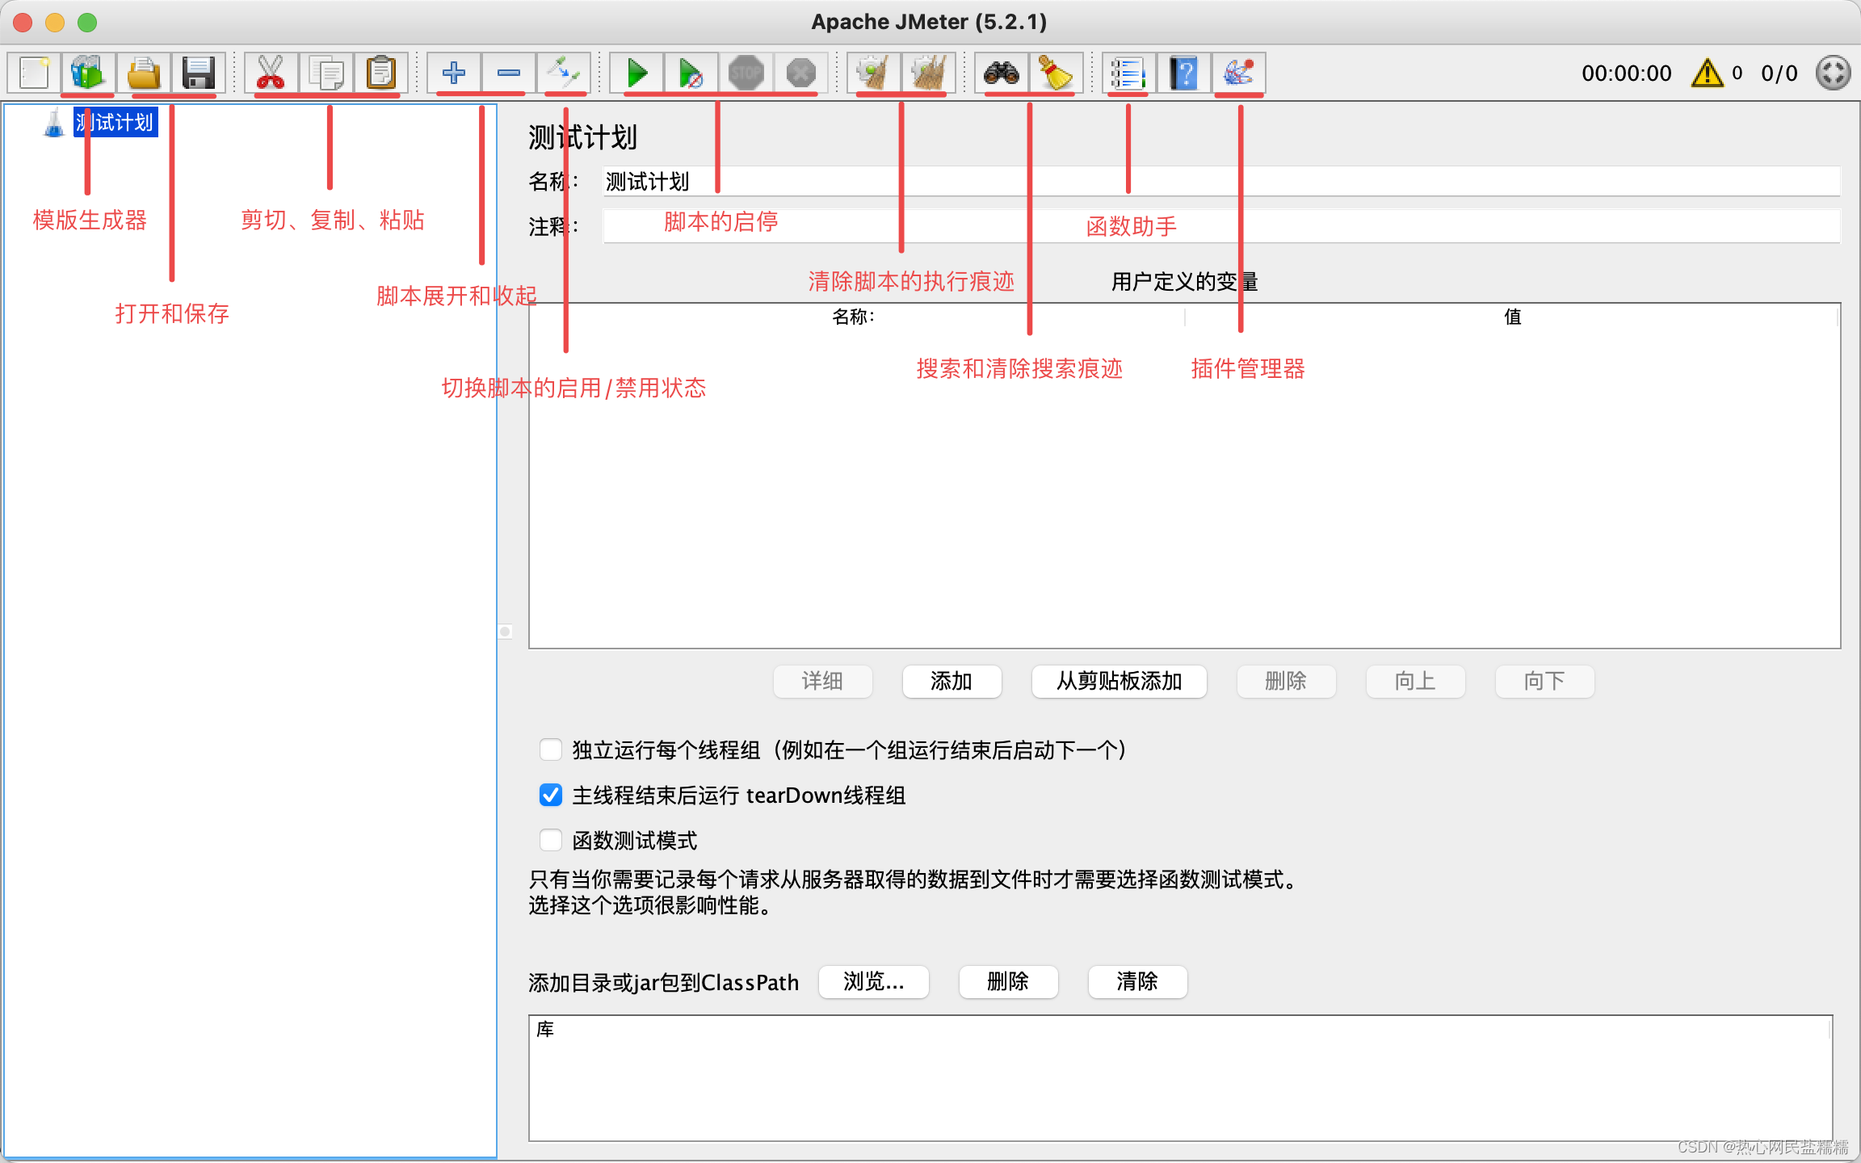The width and height of the screenshot is (1861, 1163).
Task: Open the Templates icon
Action: coord(88,73)
